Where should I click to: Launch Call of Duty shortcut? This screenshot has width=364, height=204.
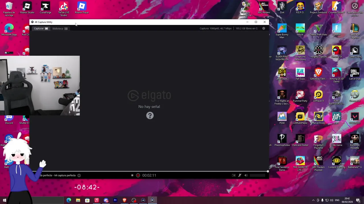click(355, 74)
